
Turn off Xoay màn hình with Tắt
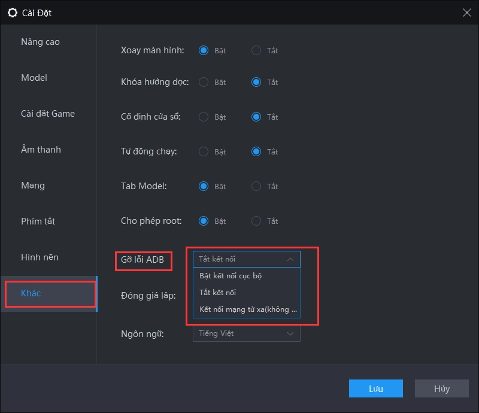pos(256,50)
